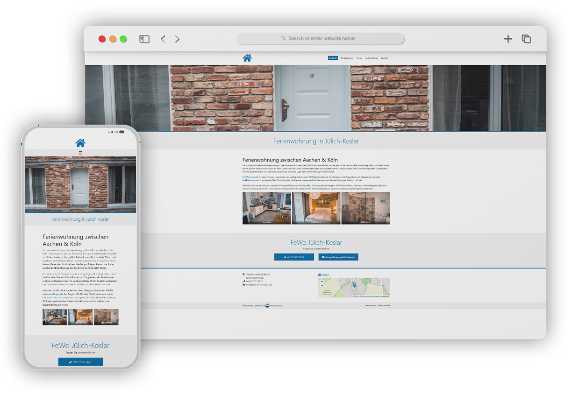Viewport: 586px width, 416px height.
Task: Go to the Preise navigation item
Action: [359, 58]
